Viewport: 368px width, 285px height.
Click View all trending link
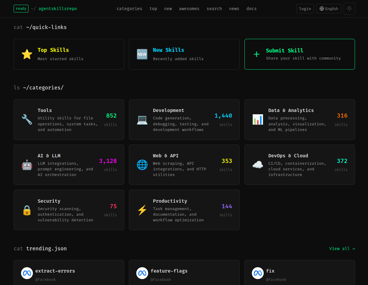(342, 249)
